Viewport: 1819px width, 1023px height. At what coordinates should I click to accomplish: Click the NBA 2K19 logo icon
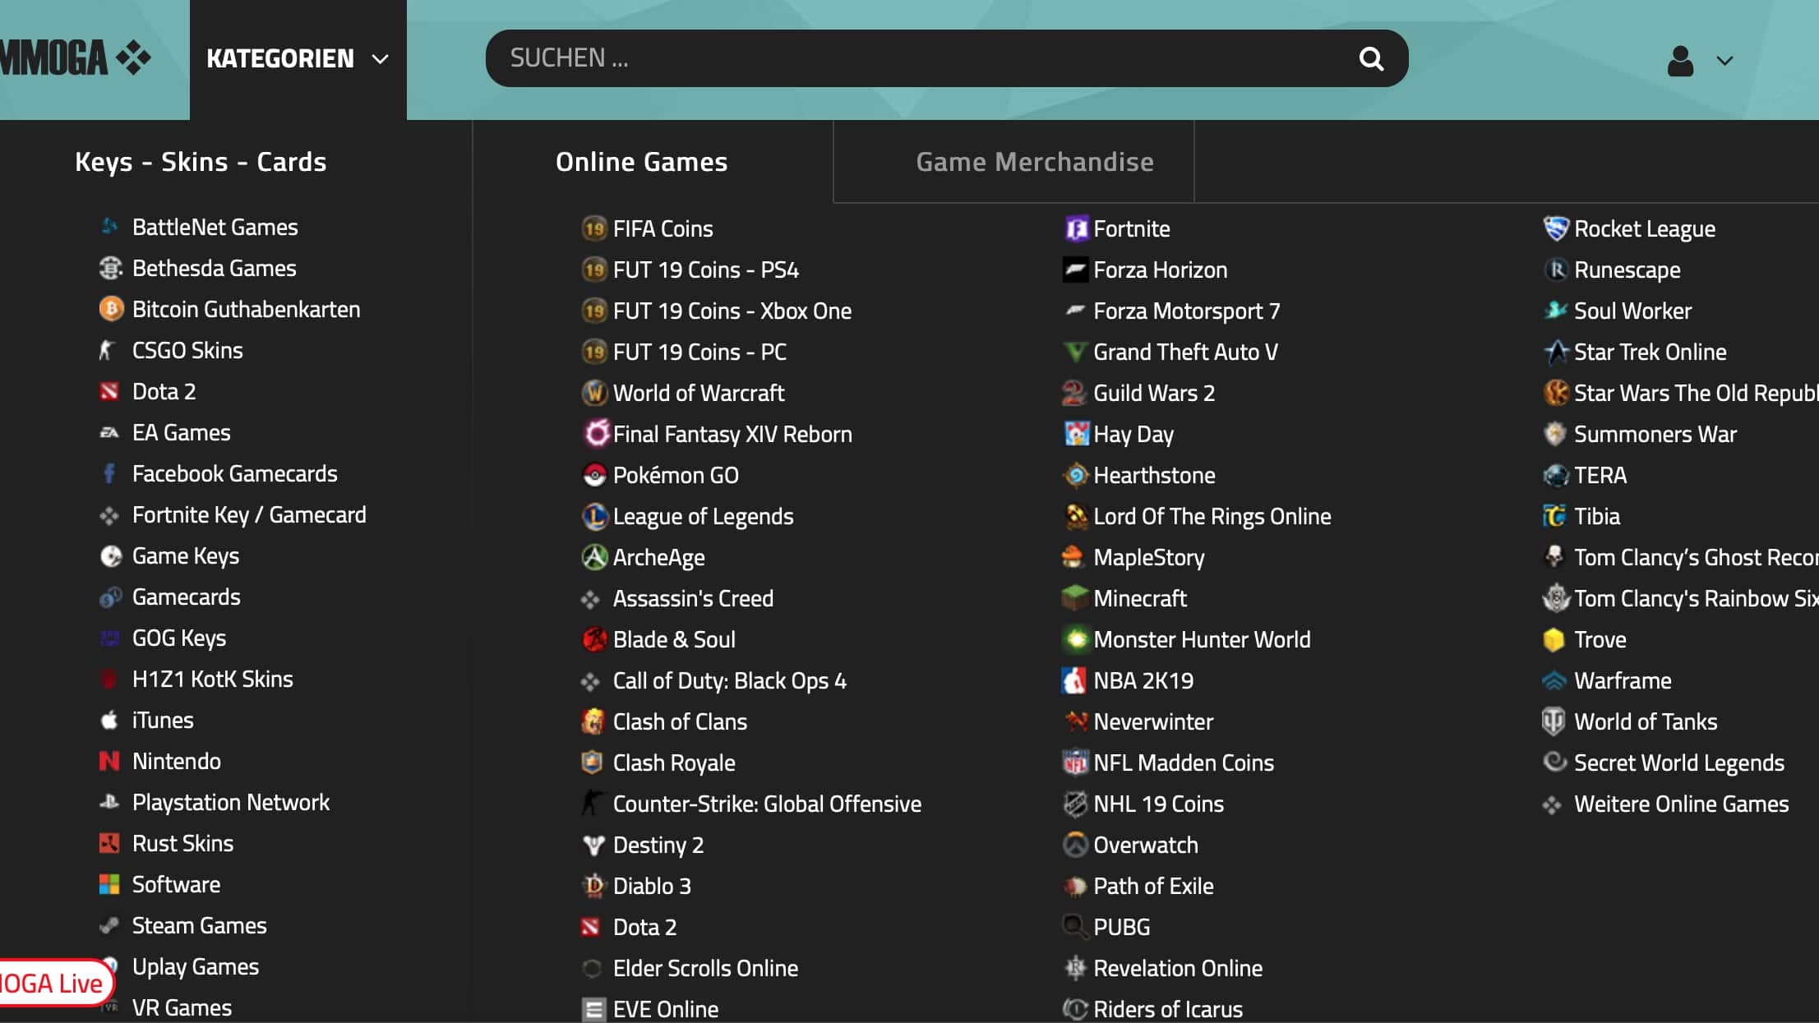pos(1074,680)
